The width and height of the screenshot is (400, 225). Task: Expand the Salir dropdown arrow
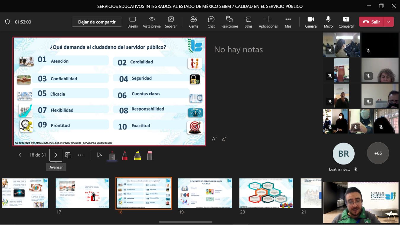(x=389, y=22)
